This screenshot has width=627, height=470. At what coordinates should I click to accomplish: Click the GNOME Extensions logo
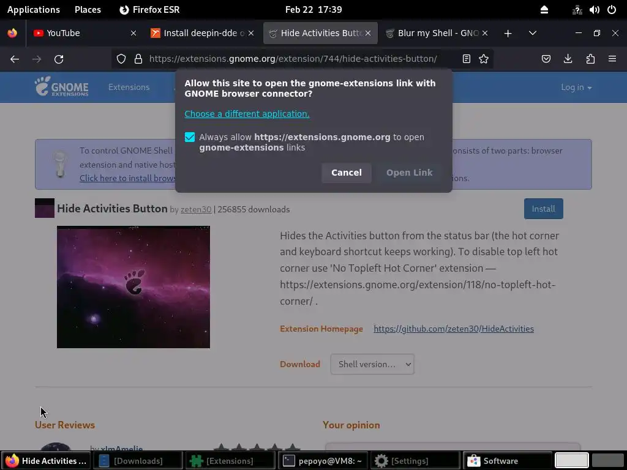point(62,87)
